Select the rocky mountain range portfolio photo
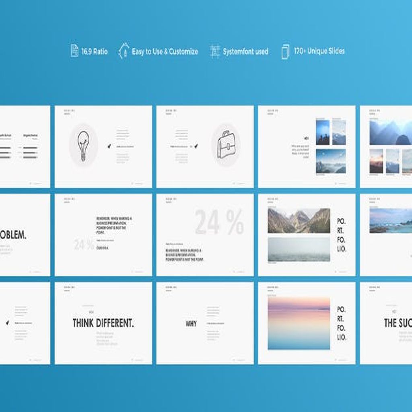Screen dimensions: 412x412 [x=299, y=221]
